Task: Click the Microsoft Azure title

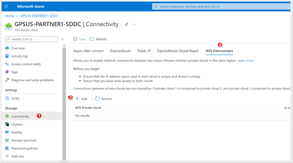Action: tap(31, 7)
